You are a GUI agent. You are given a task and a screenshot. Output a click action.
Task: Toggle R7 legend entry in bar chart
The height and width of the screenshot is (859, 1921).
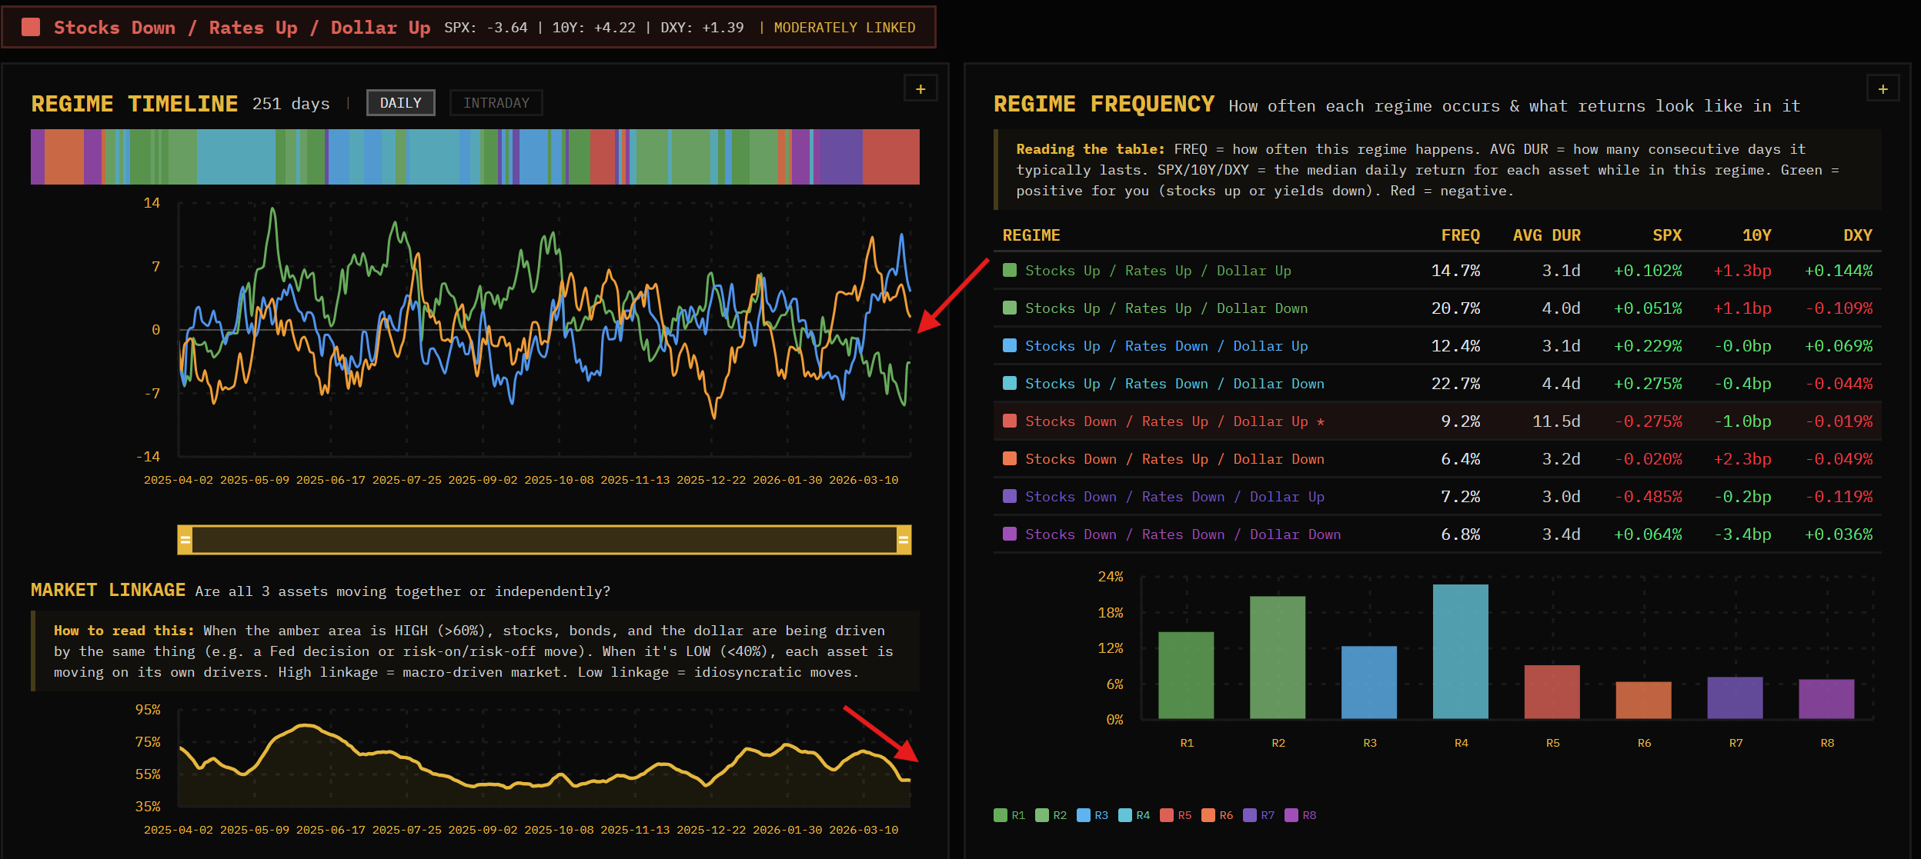(x=1259, y=815)
